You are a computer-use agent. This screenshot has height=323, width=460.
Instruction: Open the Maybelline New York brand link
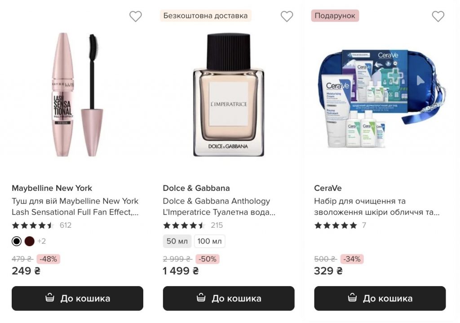(52, 188)
